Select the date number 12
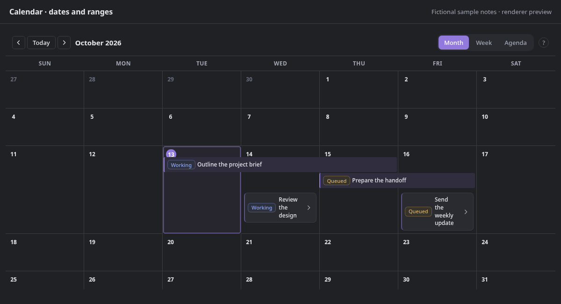561x304 pixels. (x=92, y=154)
